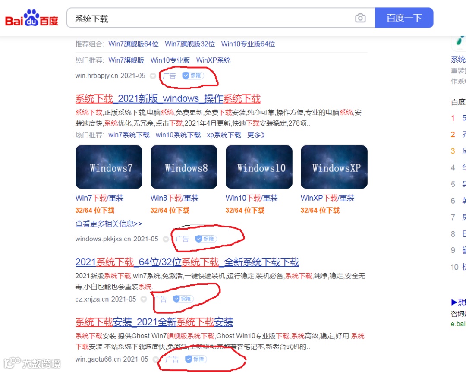Click the 百度一下 search button
This screenshot has width=466, height=372.
click(404, 18)
